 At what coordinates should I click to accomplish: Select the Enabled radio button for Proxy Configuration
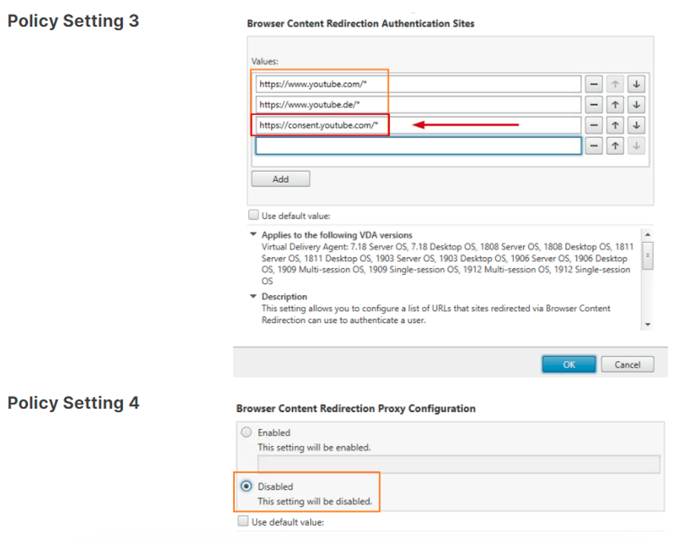point(247,432)
